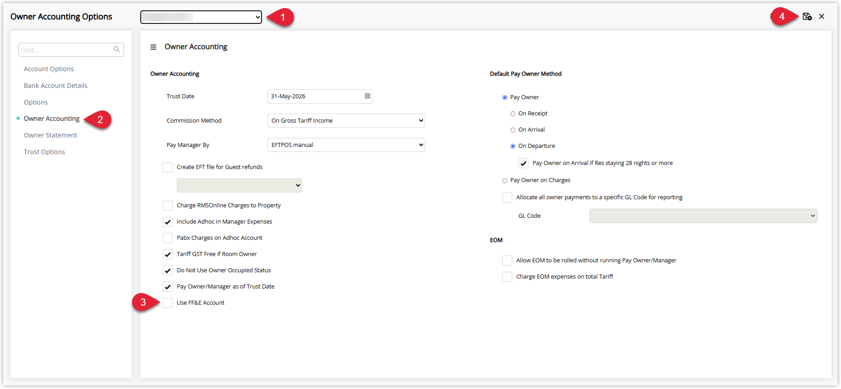Click the Default Pay Owner Method heading

(x=526, y=74)
